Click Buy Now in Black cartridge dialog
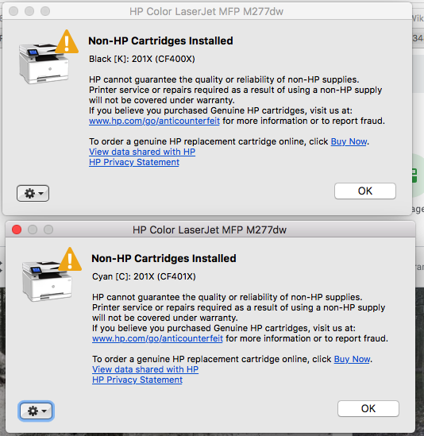The image size is (424, 436). [x=349, y=141]
